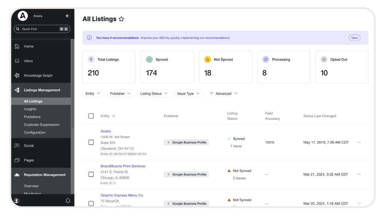This screenshot has height=217, width=383.
Task: Click the 'May 17, 2019, 7:36 AM CDT' timestamp
Action: pos(326,142)
